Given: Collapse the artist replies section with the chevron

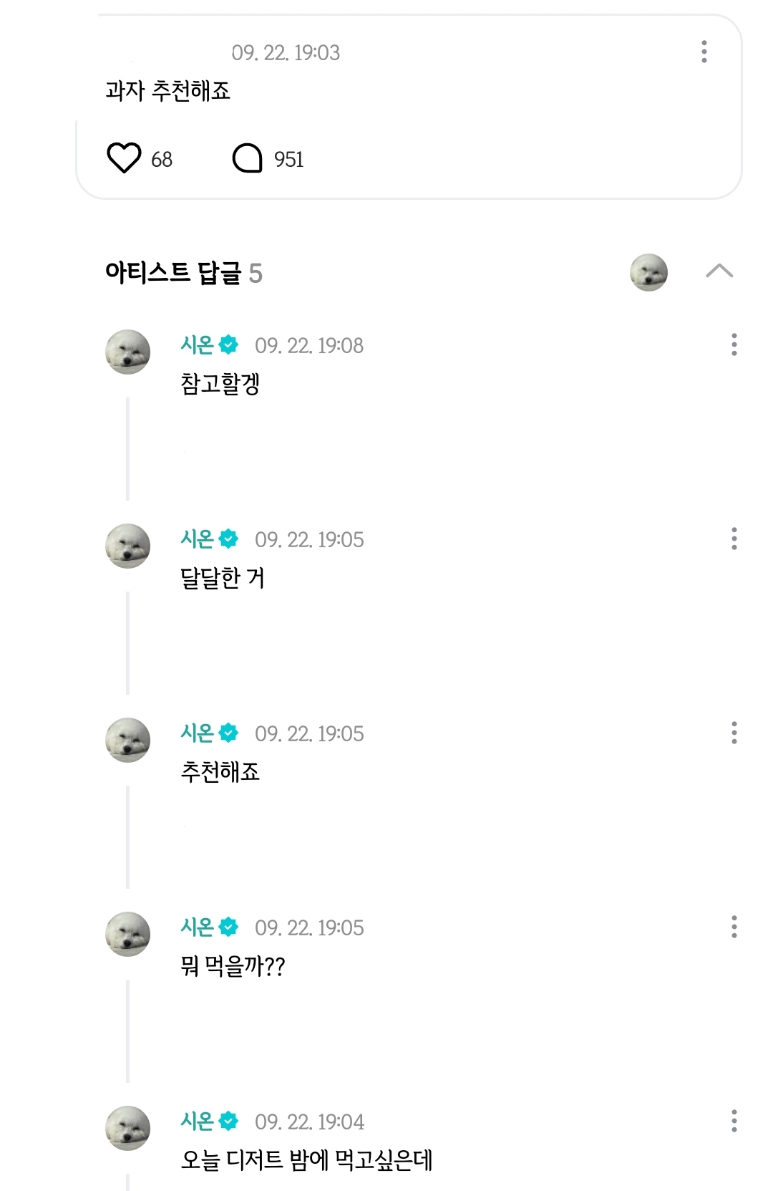Looking at the screenshot, I should [x=719, y=271].
